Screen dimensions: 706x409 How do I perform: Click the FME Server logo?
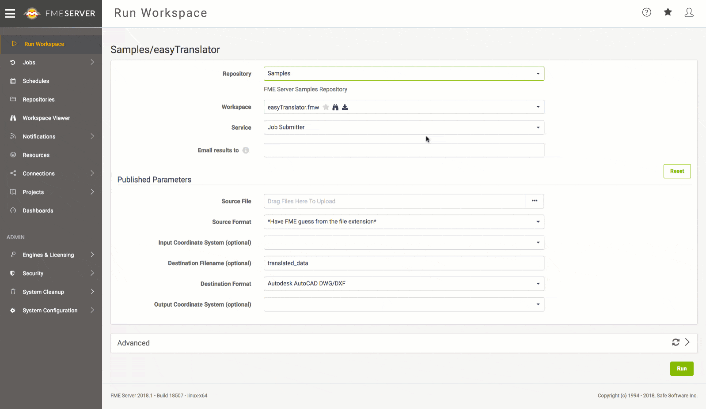tap(60, 14)
